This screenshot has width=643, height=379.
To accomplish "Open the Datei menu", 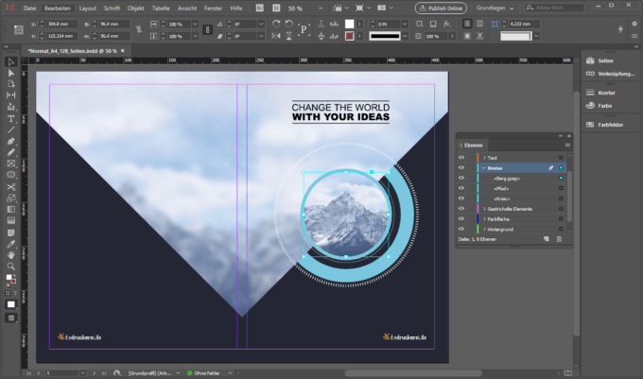I will coord(29,9).
